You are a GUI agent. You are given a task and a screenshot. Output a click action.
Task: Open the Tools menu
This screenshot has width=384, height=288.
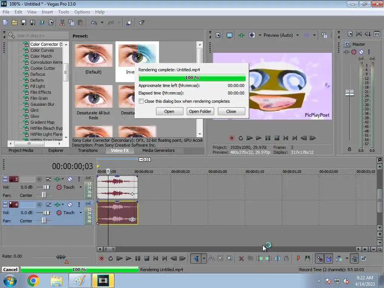pos(63,12)
